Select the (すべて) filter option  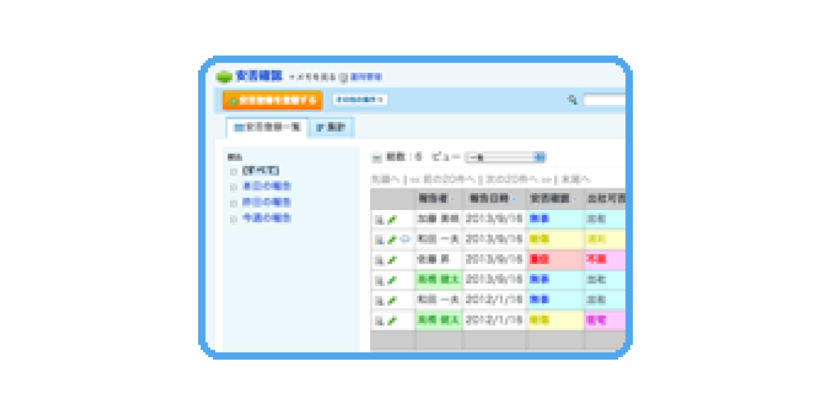pyautogui.click(x=260, y=171)
